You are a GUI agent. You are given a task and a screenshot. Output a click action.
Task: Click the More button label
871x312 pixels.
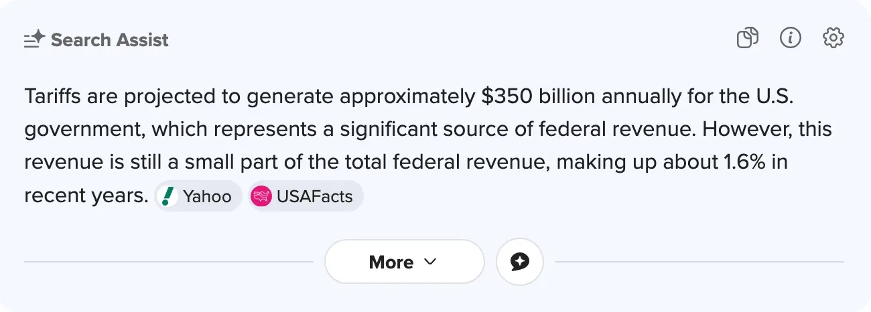pyautogui.click(x=391, y=262)
